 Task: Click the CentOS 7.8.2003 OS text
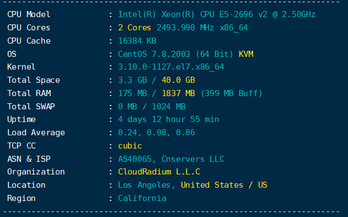point(154,54)
